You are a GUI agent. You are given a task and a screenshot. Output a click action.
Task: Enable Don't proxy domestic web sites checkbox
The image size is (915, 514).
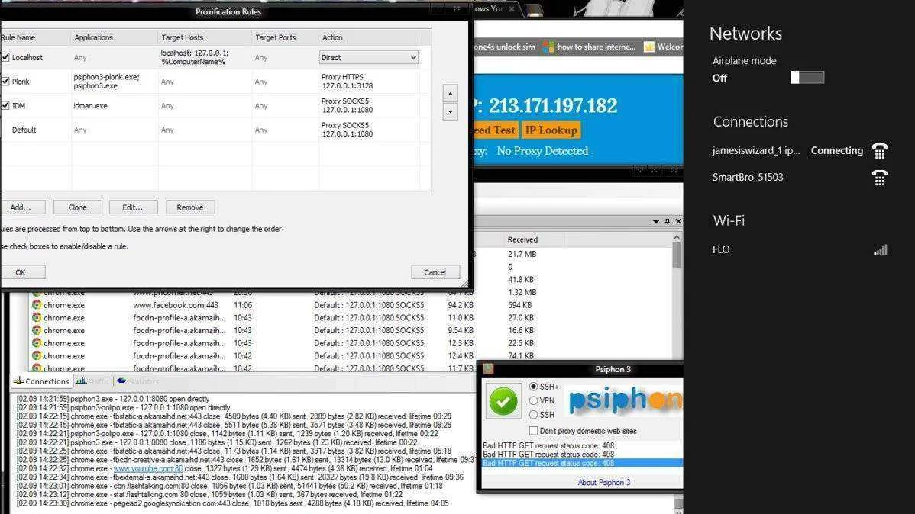533,431
